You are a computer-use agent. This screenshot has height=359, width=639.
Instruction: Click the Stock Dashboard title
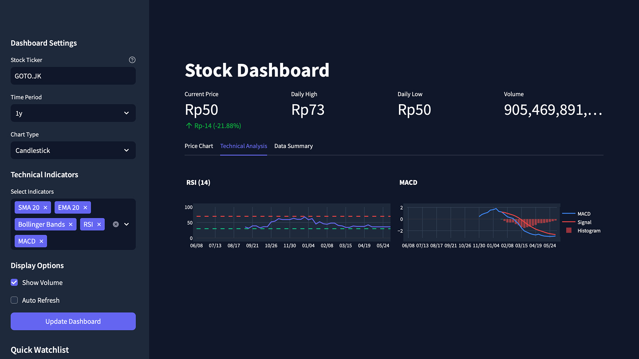click(257, 70)
